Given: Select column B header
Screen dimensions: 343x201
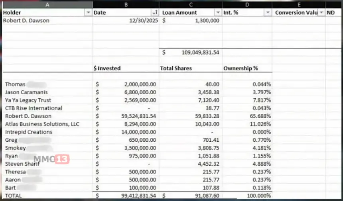Looking at the screenshot, I should (x=126, y=5).
